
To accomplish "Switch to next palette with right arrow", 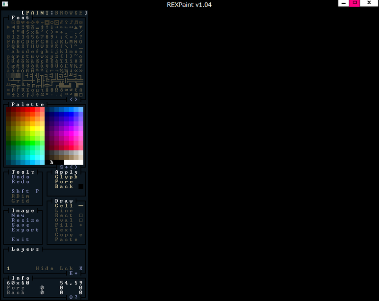I will pyautogui.click(x=76, y=167).
